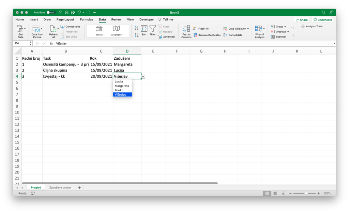The image size is (349, 213).
Task: Click the Share button
Action: pyautogui.click(x=301, y=20)
